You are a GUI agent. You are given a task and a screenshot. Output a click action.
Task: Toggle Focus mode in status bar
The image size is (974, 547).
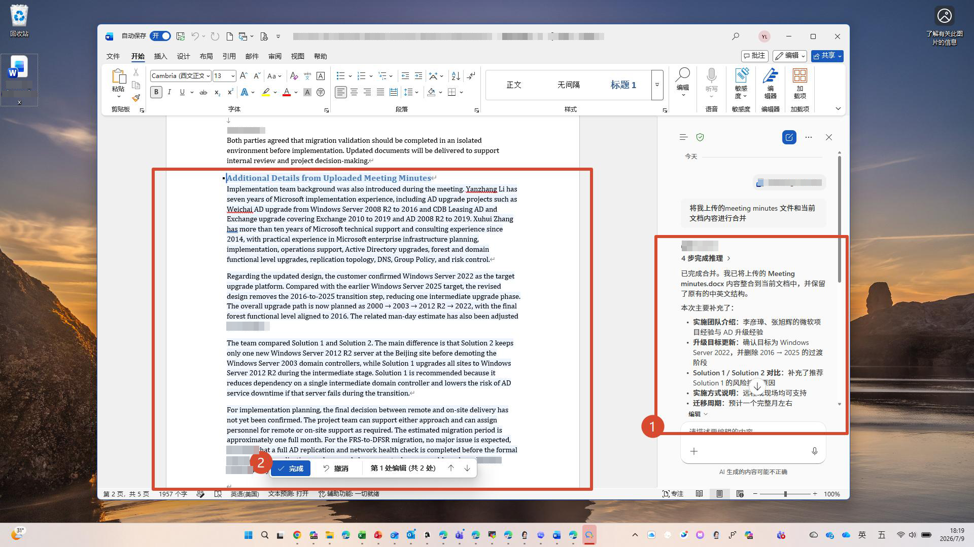[x=673, y=494]
